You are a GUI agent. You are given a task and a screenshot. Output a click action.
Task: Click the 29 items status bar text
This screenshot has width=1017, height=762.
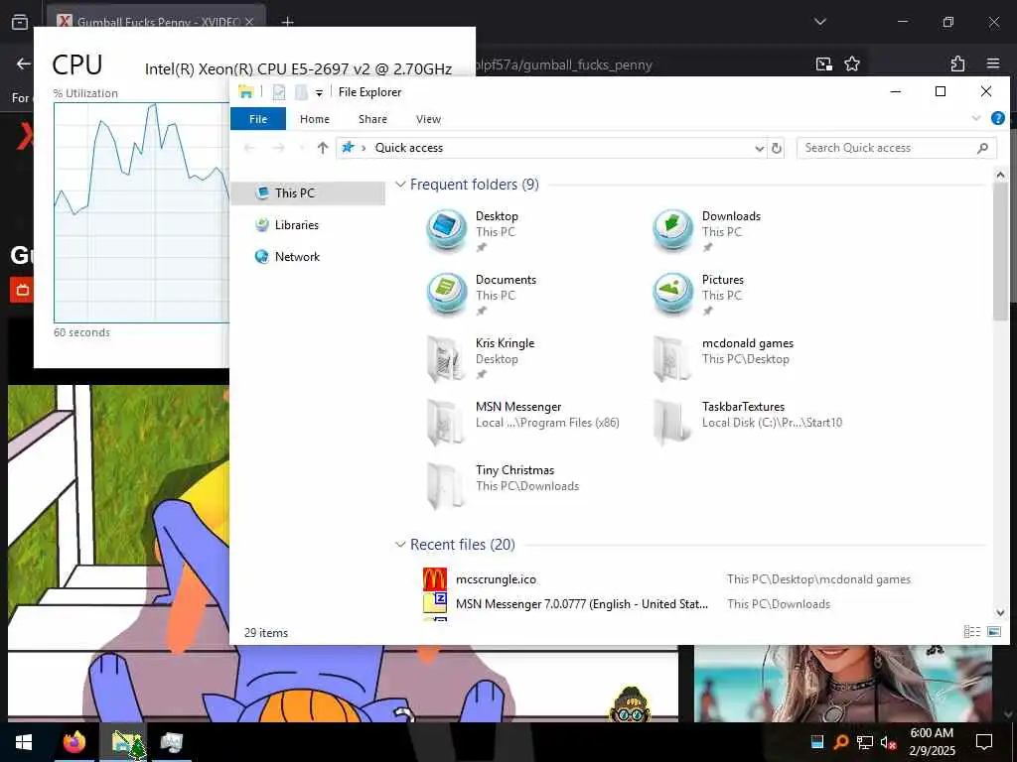pyautogui.click(x=266, y=632)
